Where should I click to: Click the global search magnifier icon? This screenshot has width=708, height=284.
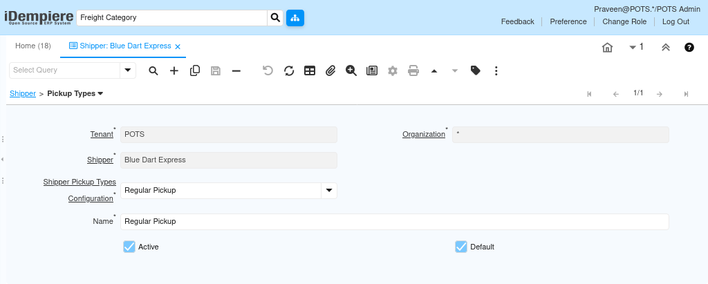(275, 18)
